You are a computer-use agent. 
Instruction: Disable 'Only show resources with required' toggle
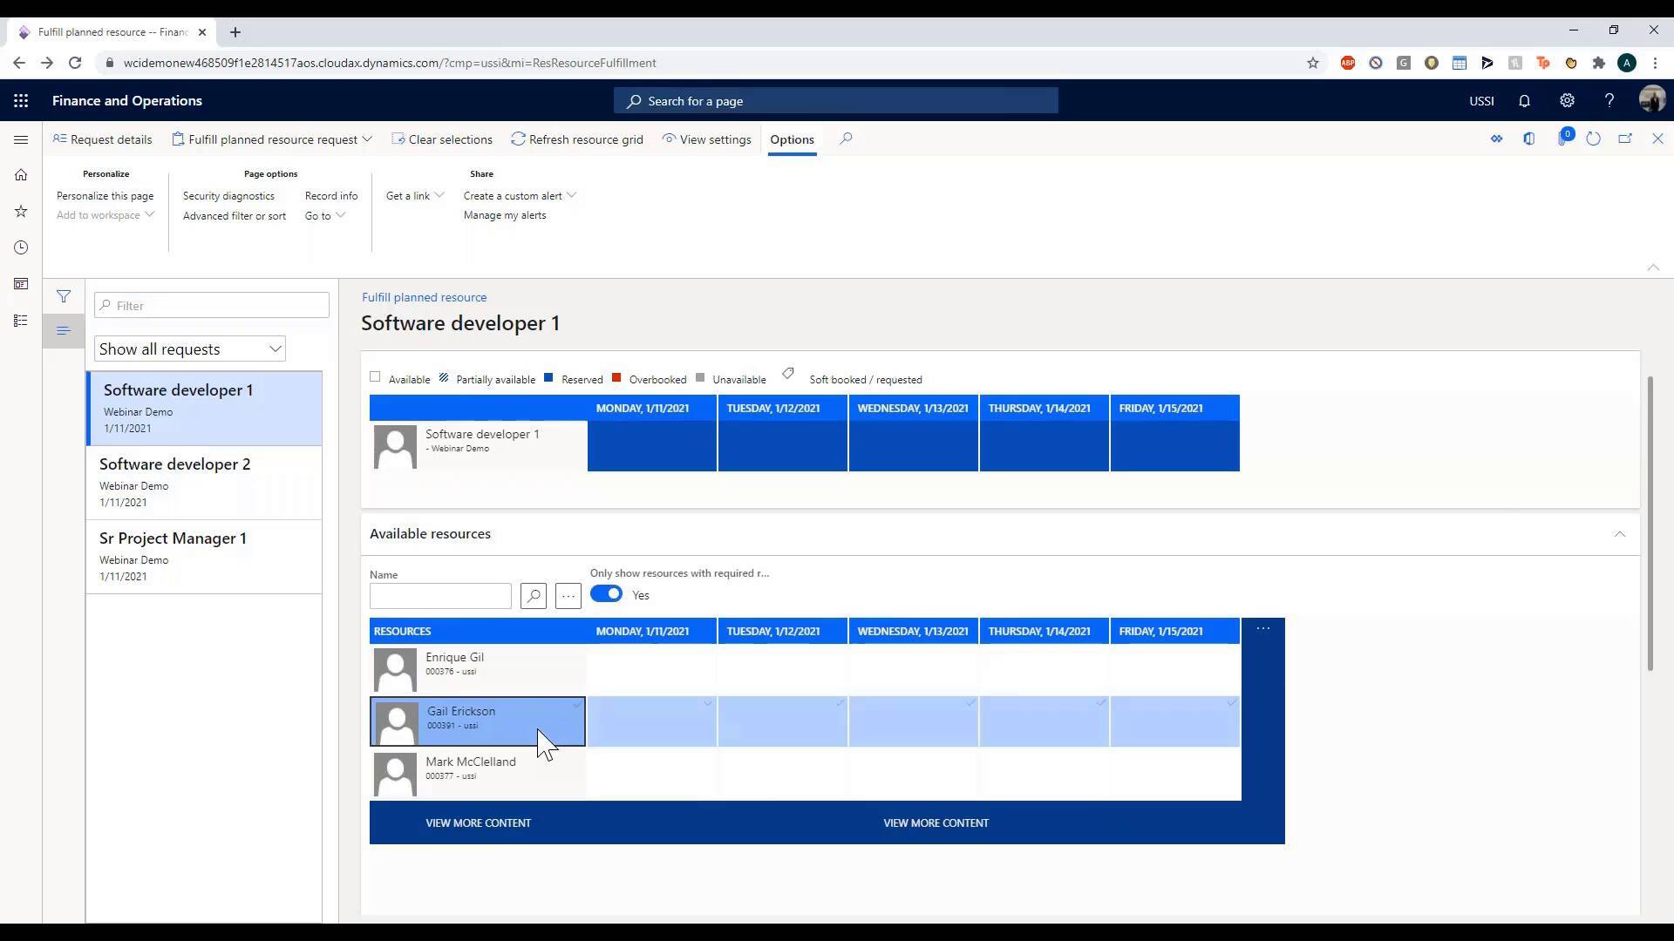pyautogui.click(x=605, y=594)
